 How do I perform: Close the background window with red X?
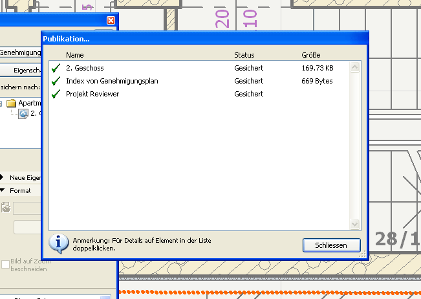pyautogui.click(x=111, y=21)
